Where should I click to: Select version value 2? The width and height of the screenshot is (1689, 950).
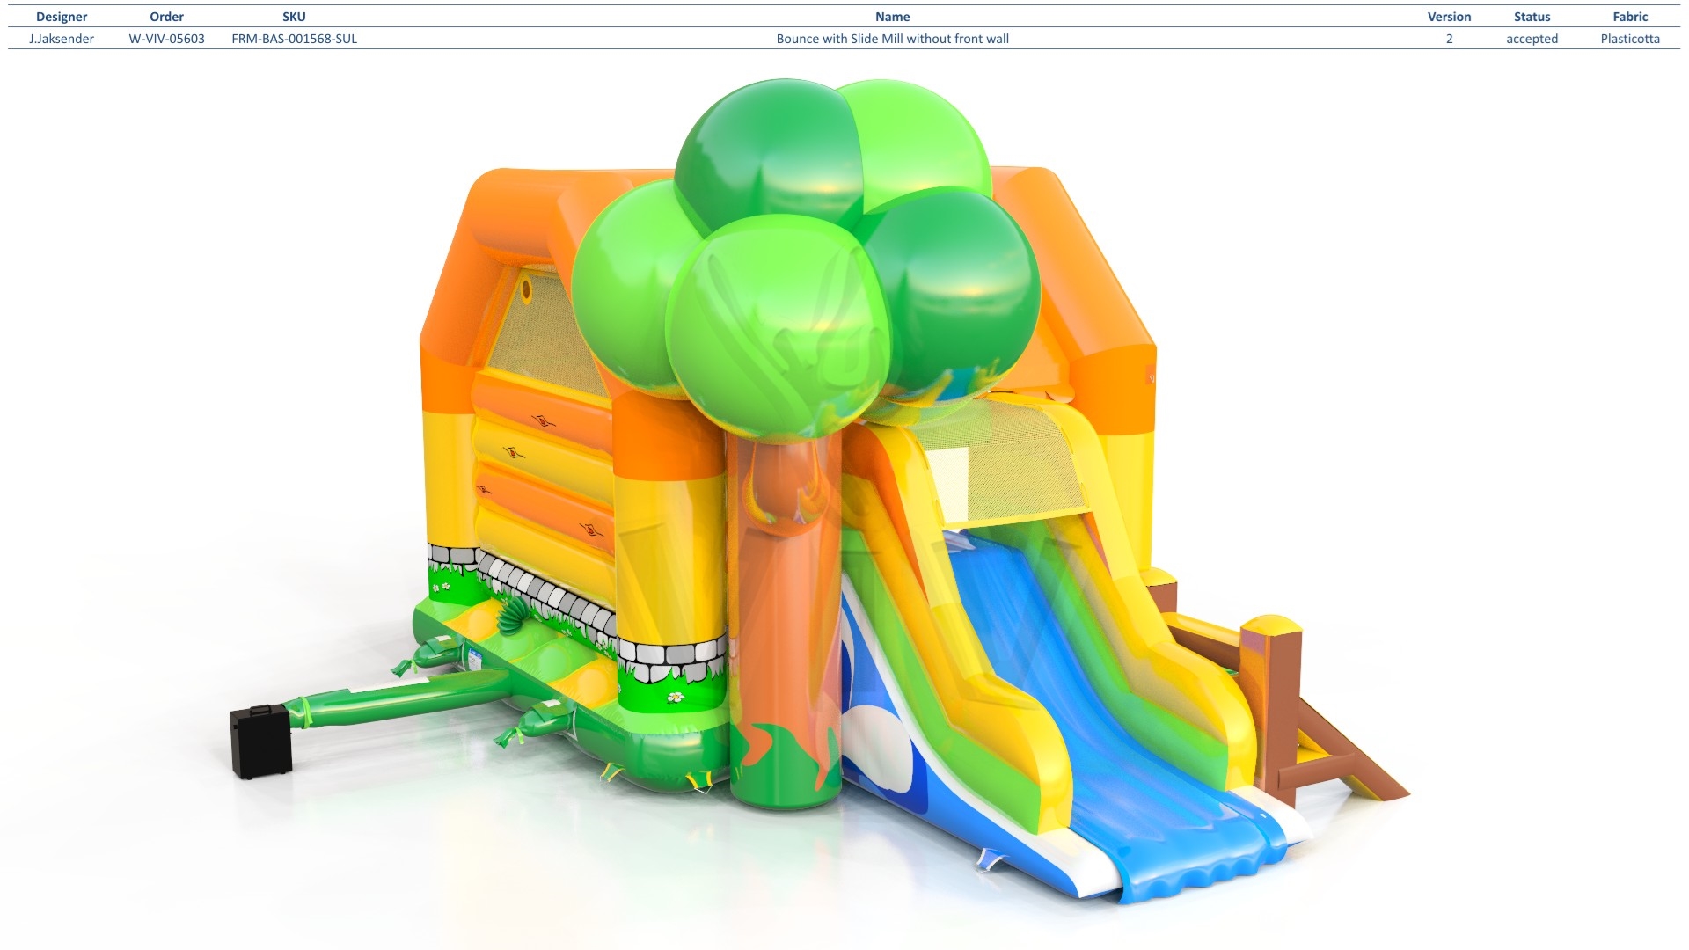click(1449, 39)
